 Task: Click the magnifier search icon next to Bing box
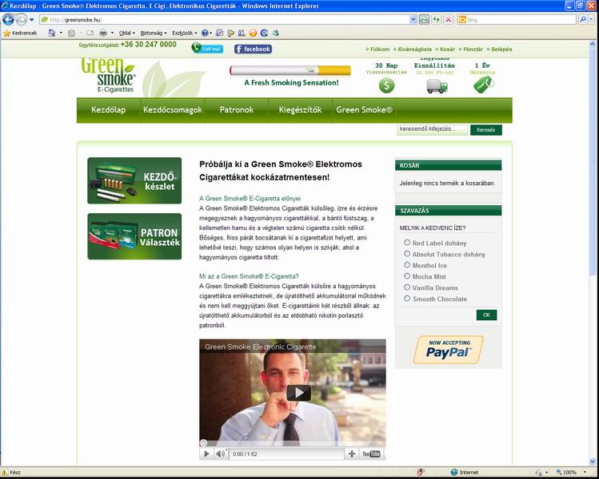tap(582, 19)
